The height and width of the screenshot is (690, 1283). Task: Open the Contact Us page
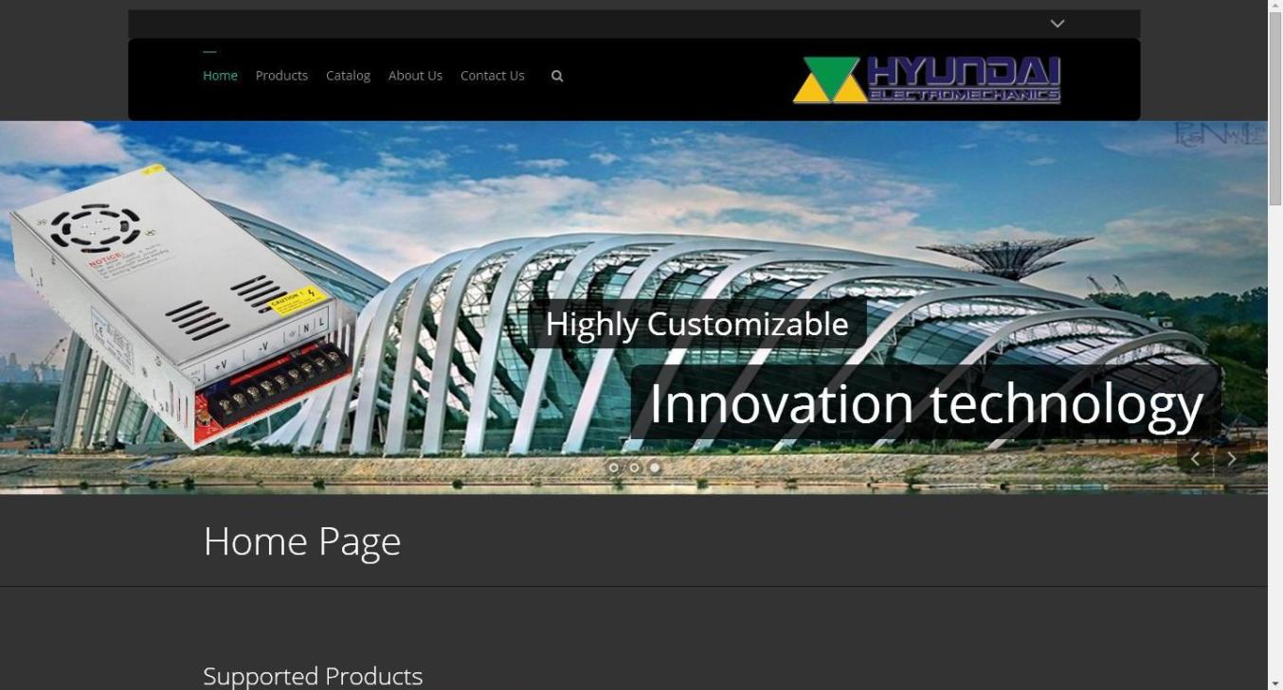[x=493, y=76]
